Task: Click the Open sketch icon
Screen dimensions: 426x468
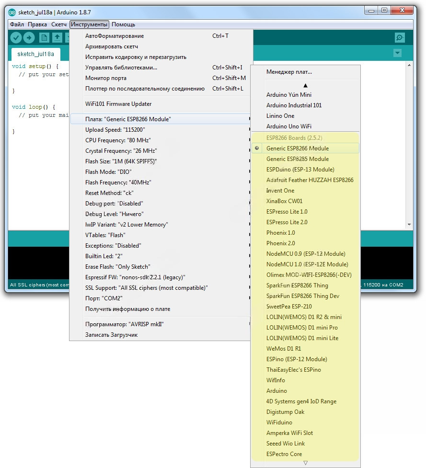Action: (57, 38)
